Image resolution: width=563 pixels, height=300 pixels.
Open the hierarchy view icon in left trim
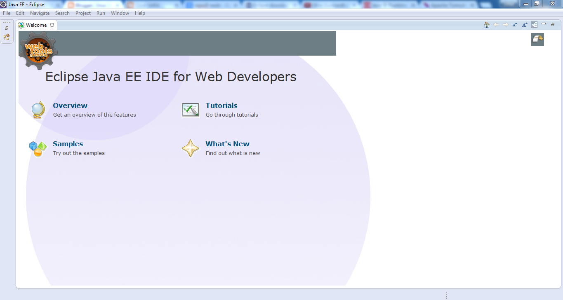coord(7,37)
